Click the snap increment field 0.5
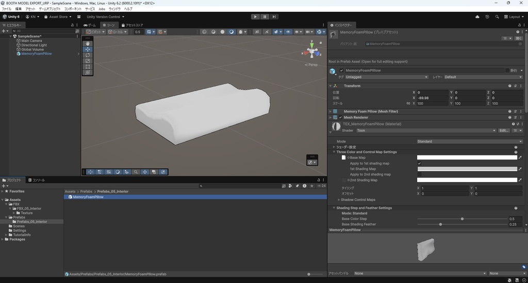528x283 pixels. 138,32
